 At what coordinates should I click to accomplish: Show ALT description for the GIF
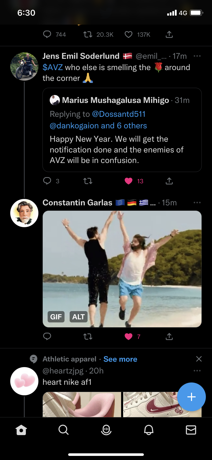[x=79, y=317]
